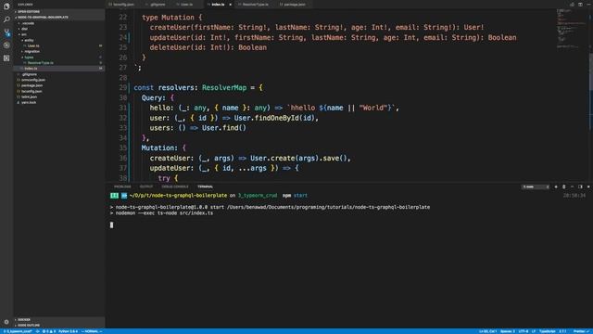Click the split editor icon

coord(580,5)
